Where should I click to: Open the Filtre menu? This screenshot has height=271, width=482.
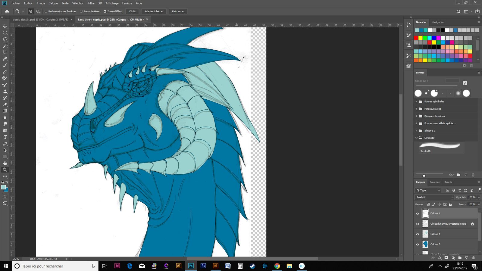point(91,3)
